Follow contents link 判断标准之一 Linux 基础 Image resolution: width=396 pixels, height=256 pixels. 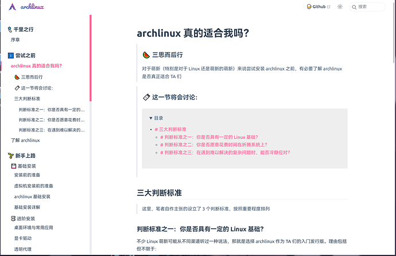coord(209,137)
